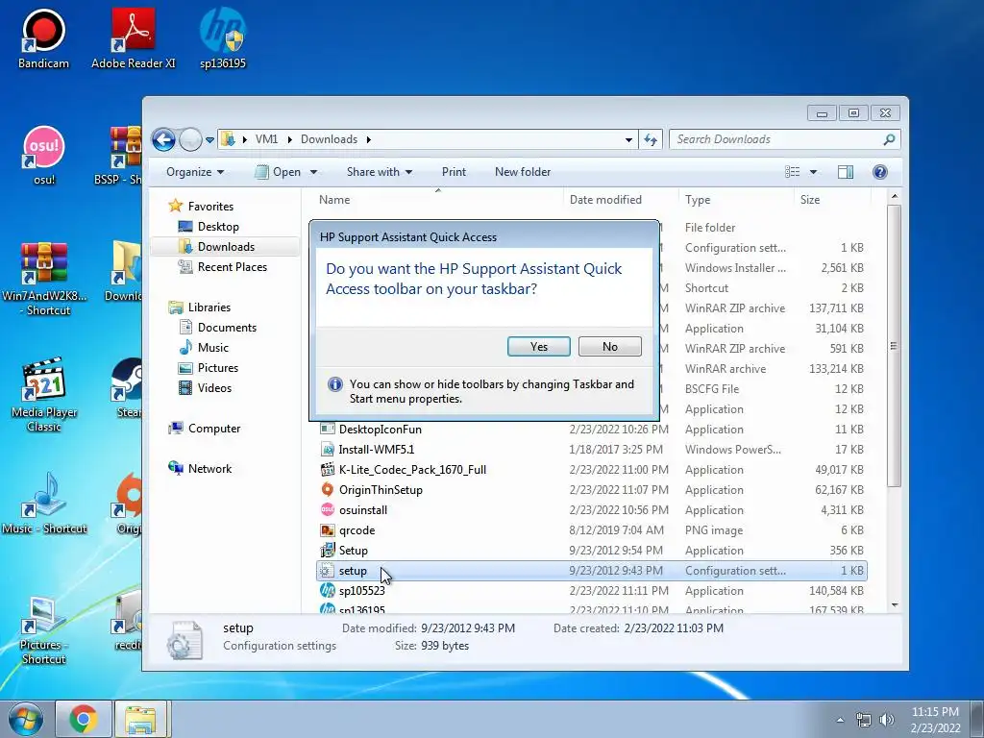The height and width of the screenshot is (738, 984).
Task: Sort by the Size column header
Action: click(832, 200)
